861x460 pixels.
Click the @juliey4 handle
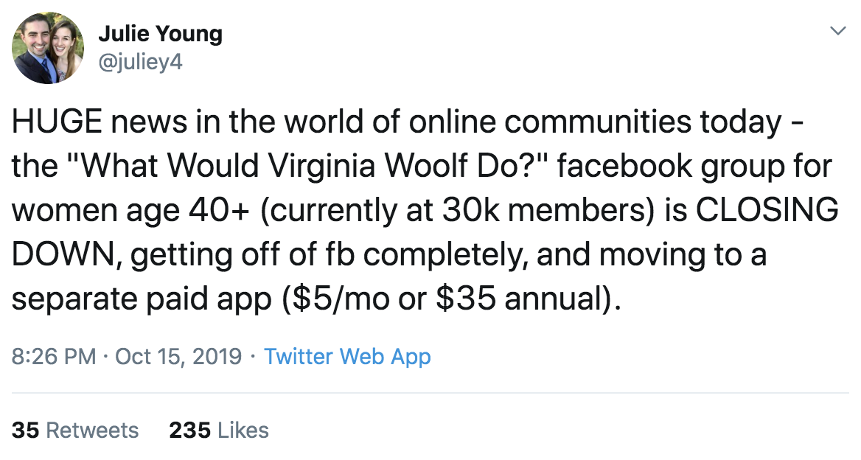click(x=140, y=62)
